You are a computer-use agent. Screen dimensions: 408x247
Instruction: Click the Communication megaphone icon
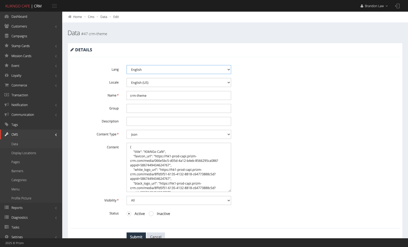tap(7, 115)
